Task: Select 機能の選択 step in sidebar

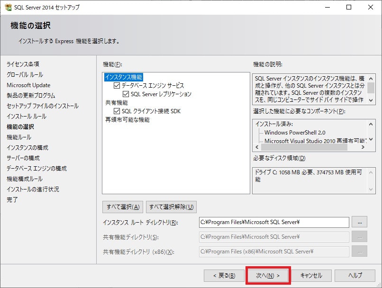Action: [20, 127]
